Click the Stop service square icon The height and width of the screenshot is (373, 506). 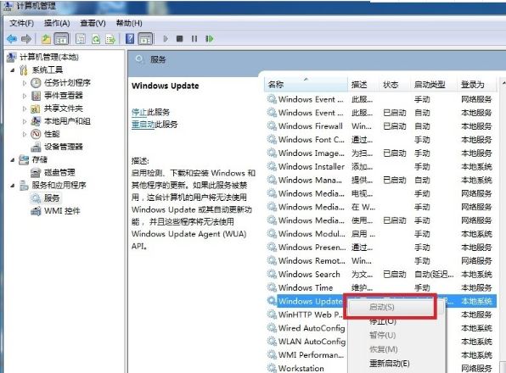pos(180,39)
